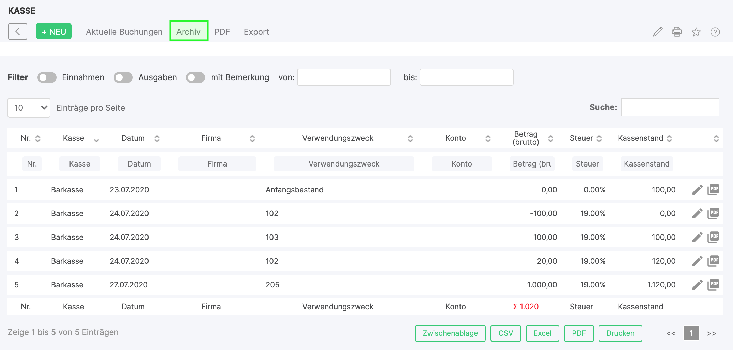Edit entry 3 using its pencil icon
Screen dimensions: 733x350
697,237
